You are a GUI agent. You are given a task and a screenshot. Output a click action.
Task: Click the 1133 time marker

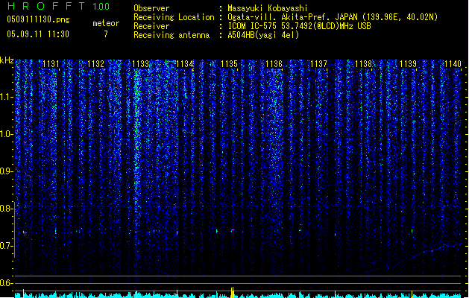tap(140, 64)
